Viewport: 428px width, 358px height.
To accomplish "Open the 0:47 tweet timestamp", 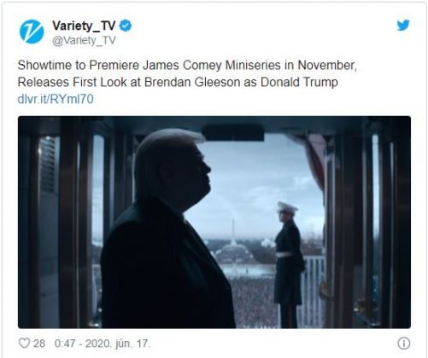I will tap(65, 344).
